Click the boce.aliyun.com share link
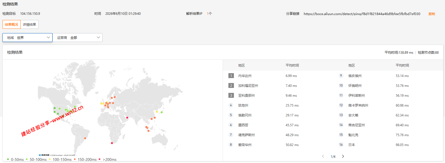The width and height of the screenshot is (445, 163). tap(362, 14)
